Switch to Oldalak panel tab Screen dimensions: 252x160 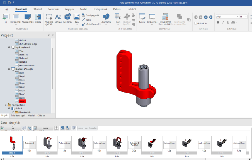click(41, 116)
